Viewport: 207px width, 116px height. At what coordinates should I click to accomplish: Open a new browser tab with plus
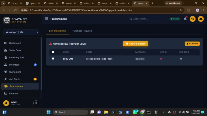coord(153,3)
